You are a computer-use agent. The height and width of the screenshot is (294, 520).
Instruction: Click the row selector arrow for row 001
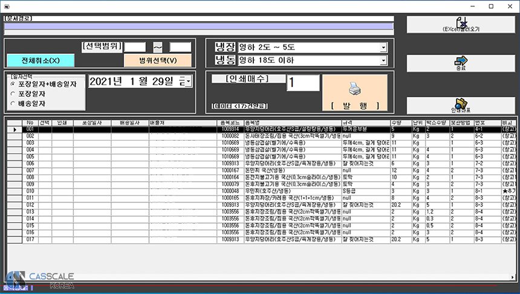click(x=13, y=129)
